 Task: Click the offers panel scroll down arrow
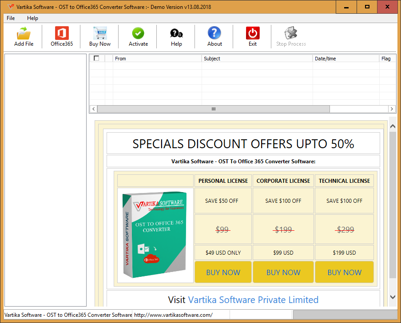[x=393, y=297]
